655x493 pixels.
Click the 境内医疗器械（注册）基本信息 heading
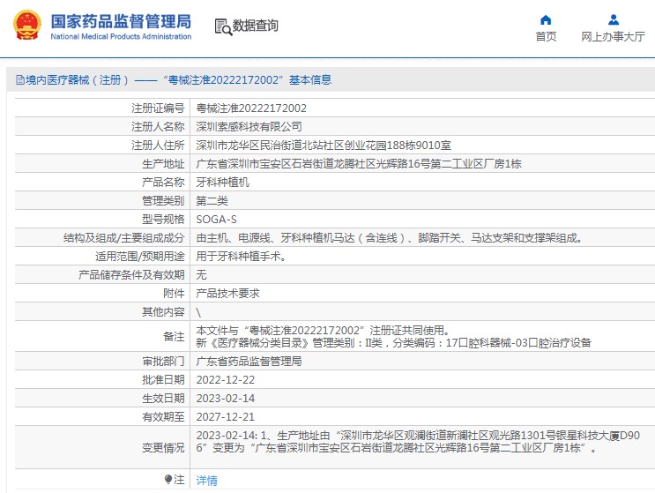pyautogui.click(x=174, y=79)
